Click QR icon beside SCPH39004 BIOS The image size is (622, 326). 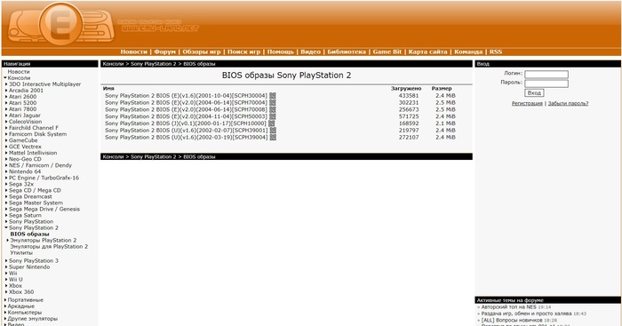pos(273,137)
